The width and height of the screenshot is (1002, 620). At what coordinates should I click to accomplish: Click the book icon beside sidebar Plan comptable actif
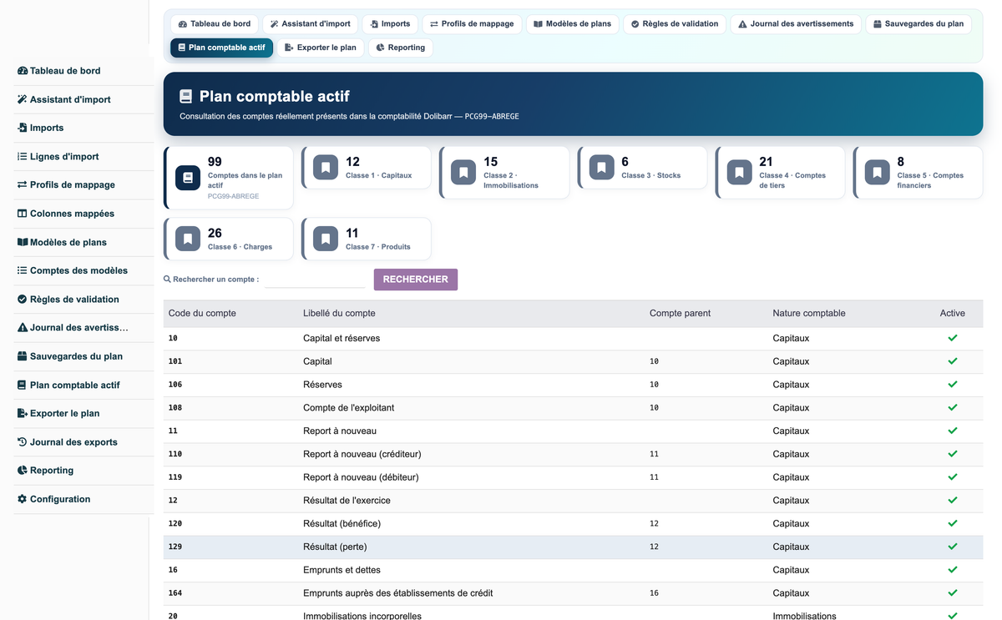point(23,385)
